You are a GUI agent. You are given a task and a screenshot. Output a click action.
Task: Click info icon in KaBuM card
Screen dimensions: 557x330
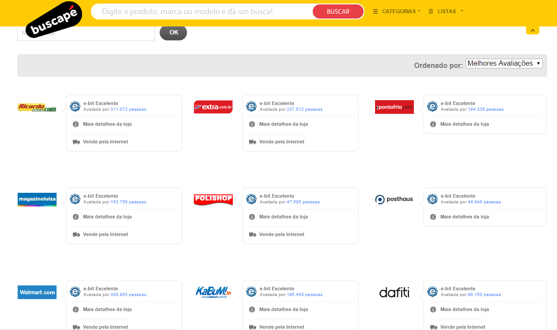coord(252,310)
